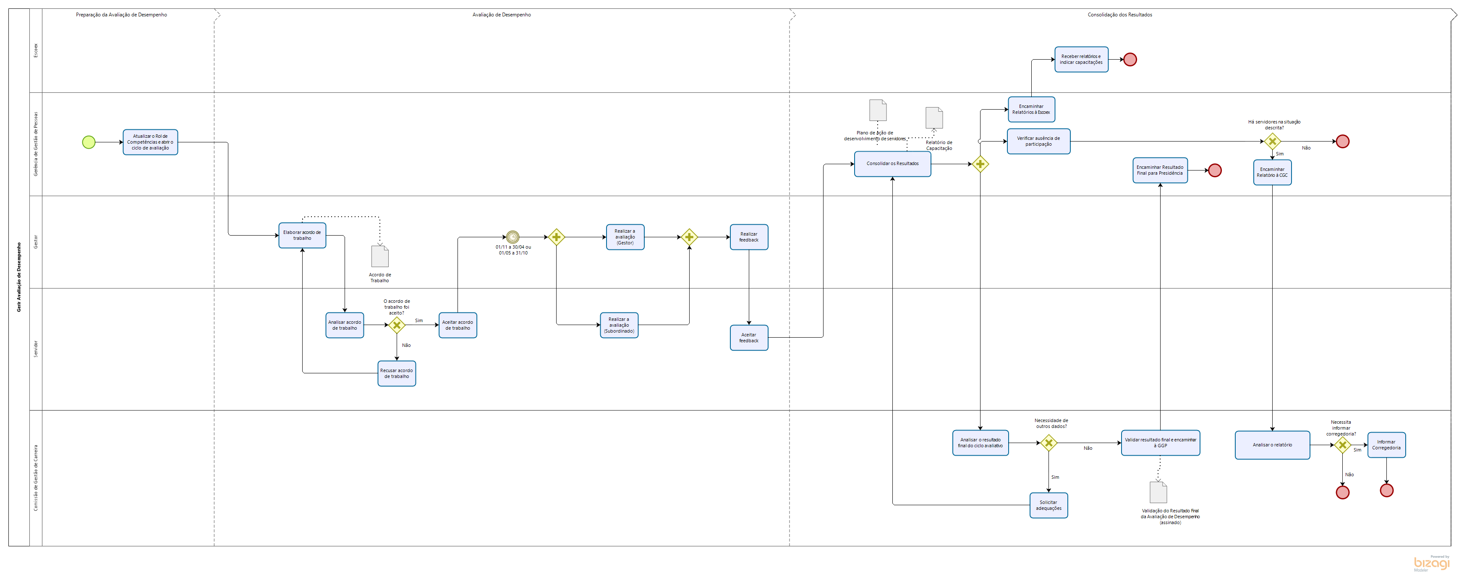Click end event after Receber relatórios task
Screen dimensions: 1459x585
click(x=1130, y=60)
